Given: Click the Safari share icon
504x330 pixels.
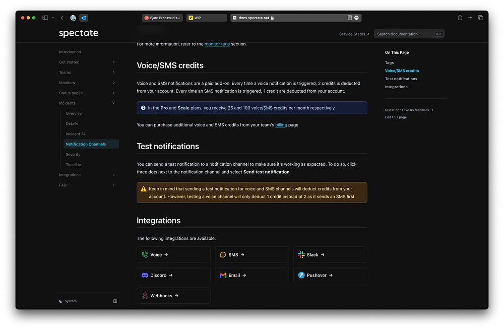Looking at the screenshot, I should (460, 18).
